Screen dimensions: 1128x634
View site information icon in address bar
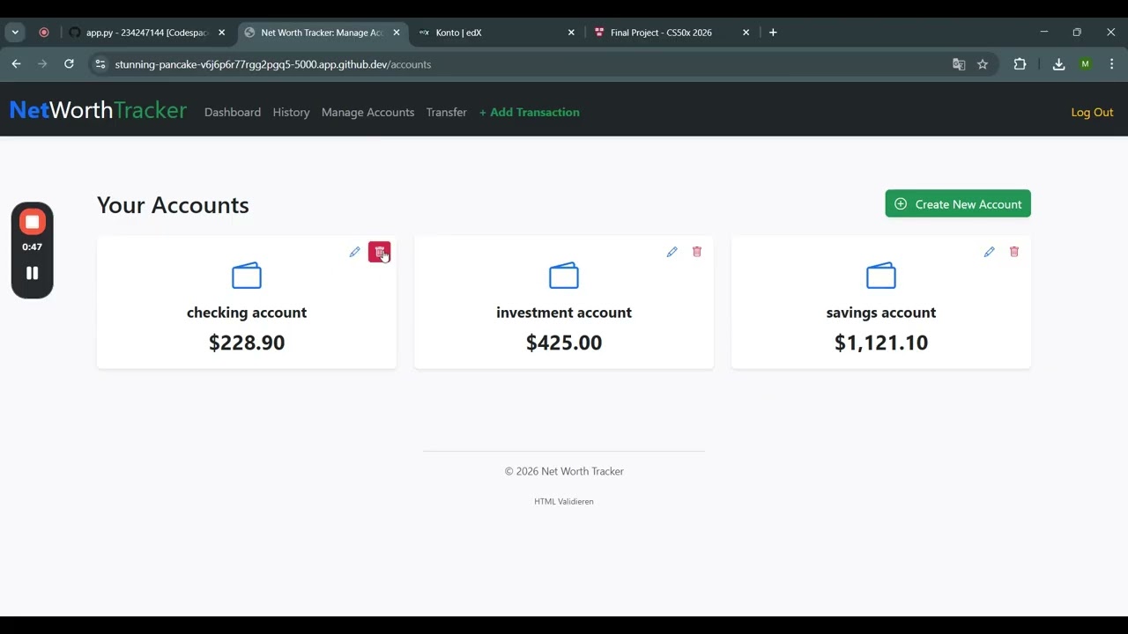[100, 64]
